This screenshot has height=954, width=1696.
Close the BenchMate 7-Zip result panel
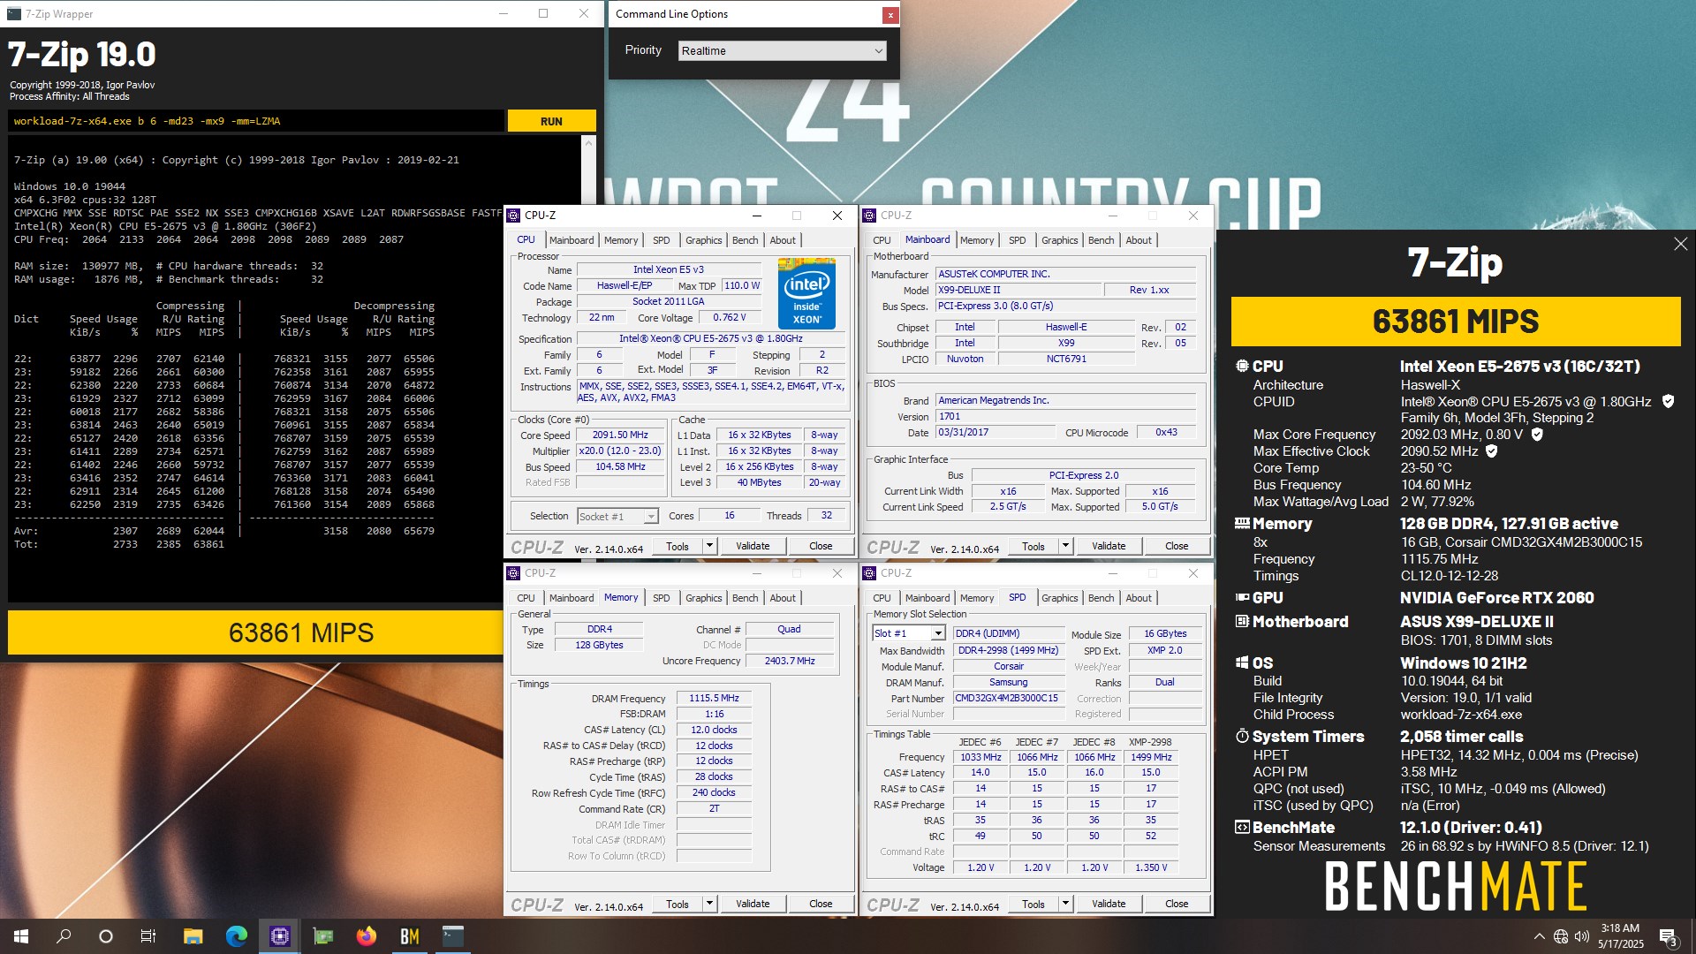(1680, 244)
